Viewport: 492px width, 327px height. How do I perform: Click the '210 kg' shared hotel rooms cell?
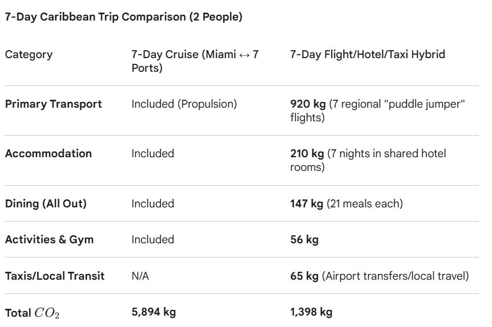coord(368,160)
